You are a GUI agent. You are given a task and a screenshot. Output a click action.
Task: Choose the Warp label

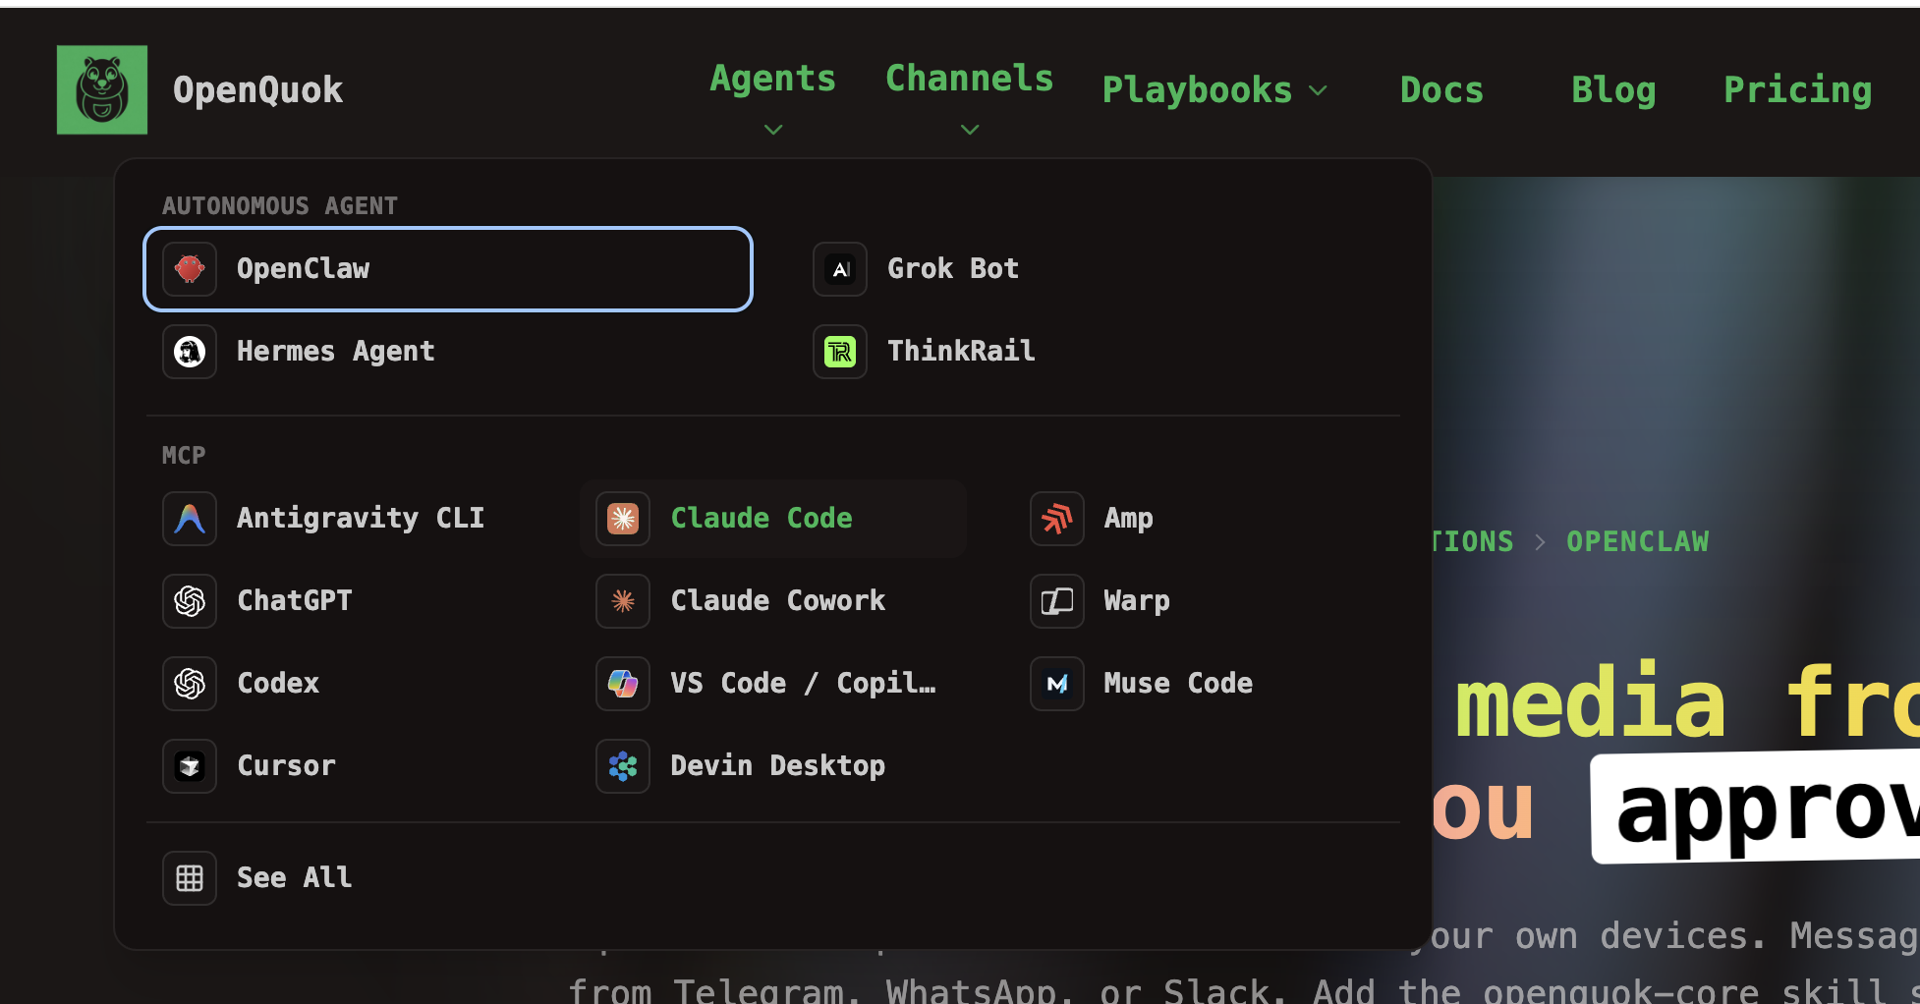(1137, 601)
